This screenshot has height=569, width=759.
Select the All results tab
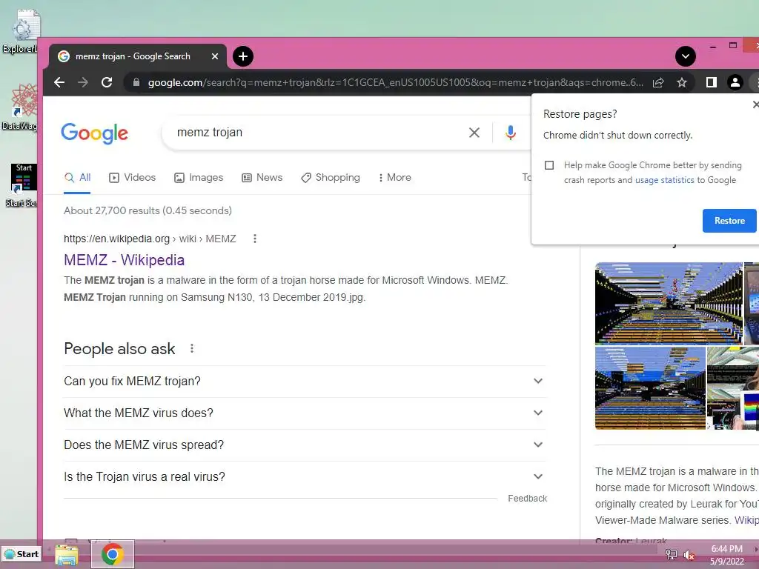click(x=77, y=178)
